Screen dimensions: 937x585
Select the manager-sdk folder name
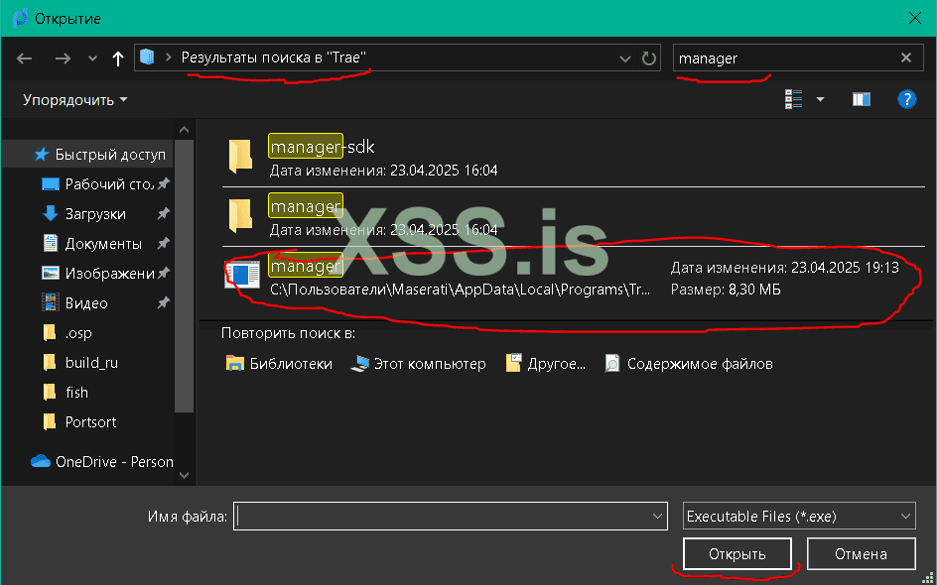click(x=322, y=147)
